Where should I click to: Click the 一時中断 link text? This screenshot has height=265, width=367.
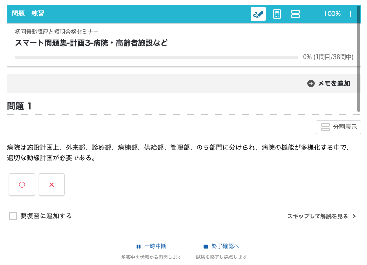click(155, 246)
